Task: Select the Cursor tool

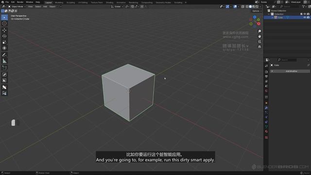Action: (x=4, y=23)
